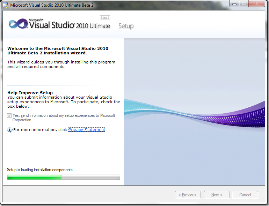Click the welcome heading text

(x=58, y=51)
